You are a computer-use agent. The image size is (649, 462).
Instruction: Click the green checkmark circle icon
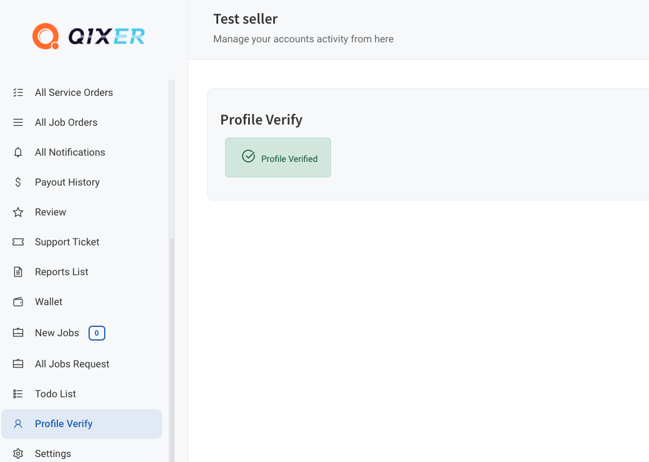[x=248, y=156]
